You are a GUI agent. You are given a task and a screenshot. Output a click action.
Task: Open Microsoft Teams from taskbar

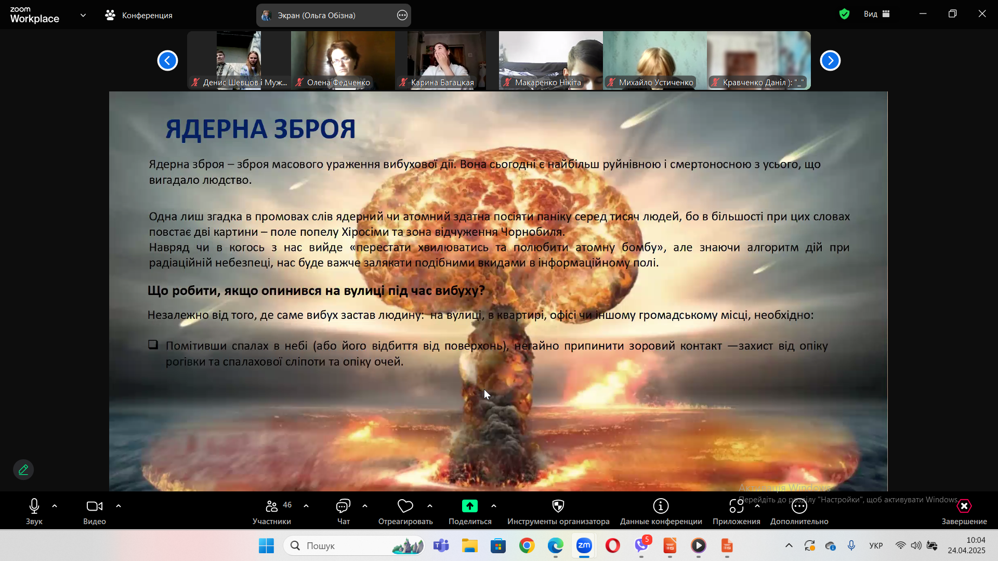point(441,546)
